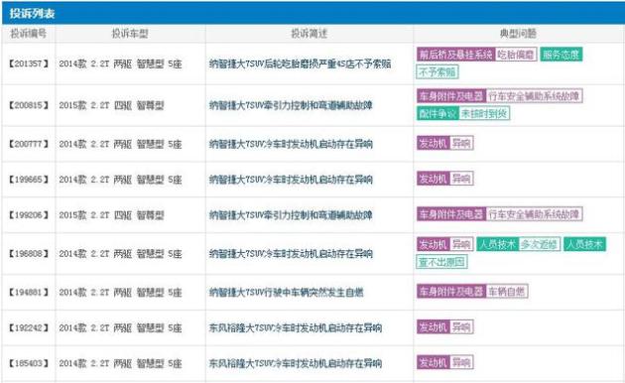The image size is (625, 383).
Task: Click the 配件争议 green tag
Action: [x=437, y=113]
